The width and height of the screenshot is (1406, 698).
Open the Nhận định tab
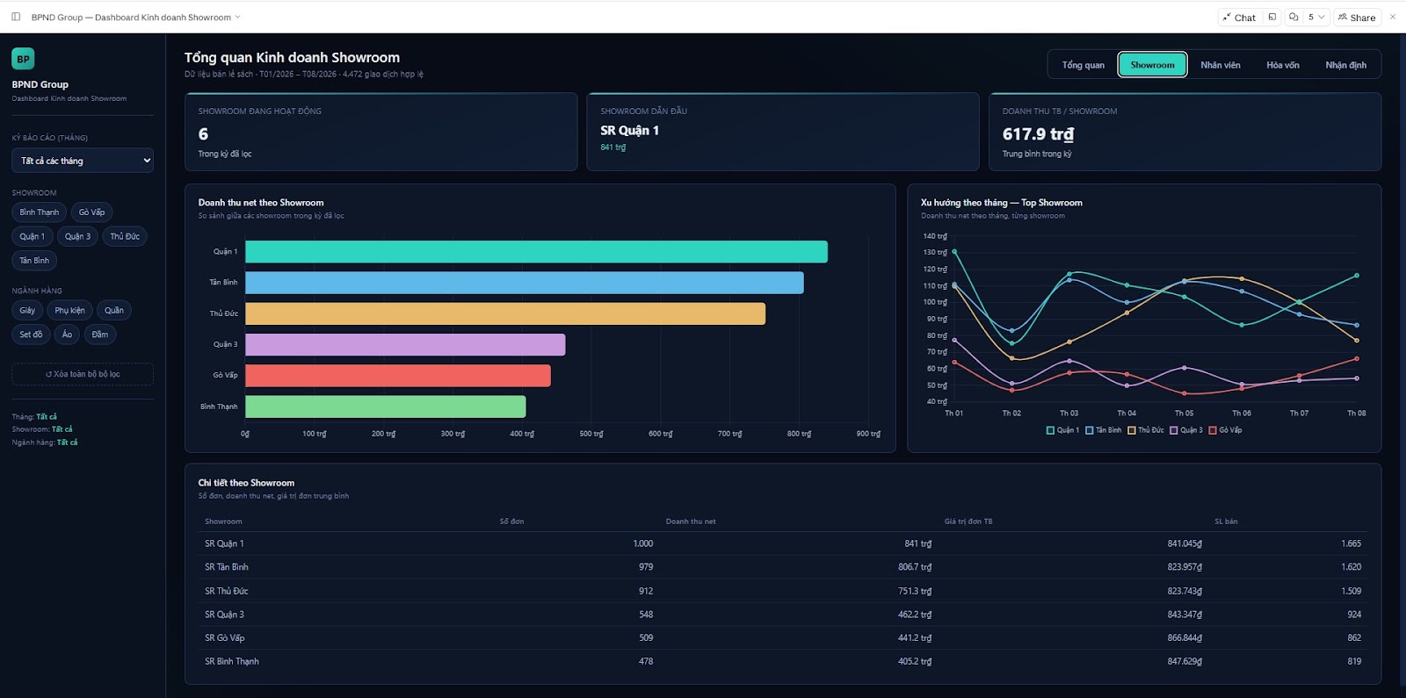pyautogui.click(x=1345, y=65)
